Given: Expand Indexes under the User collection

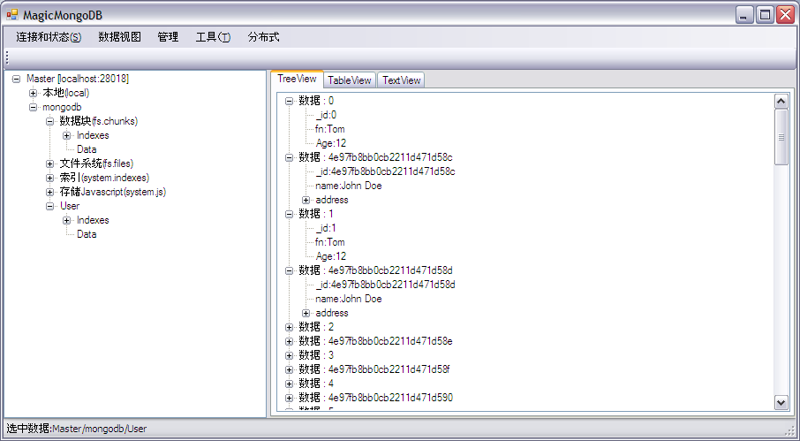Looking at the screenshot, I should coord(66,221).
